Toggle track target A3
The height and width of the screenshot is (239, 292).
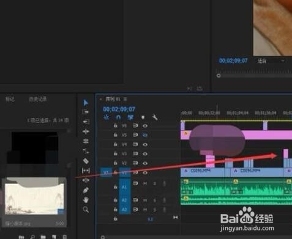point(124,210)
